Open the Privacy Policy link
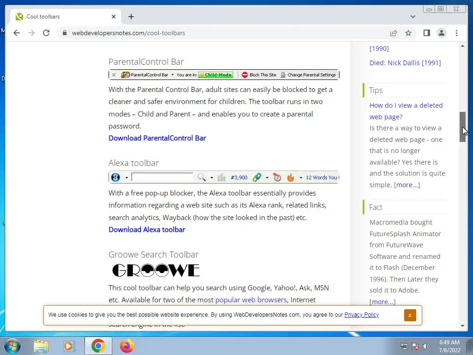This screenshot has height=355, width=473. [361, 314]
